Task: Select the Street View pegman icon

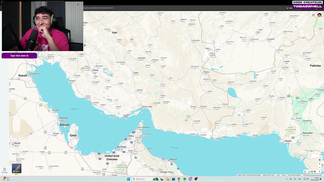Action: [305, 172]
